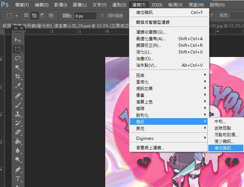
Task: Select the Brush tool
Action: tap(18, 105)
